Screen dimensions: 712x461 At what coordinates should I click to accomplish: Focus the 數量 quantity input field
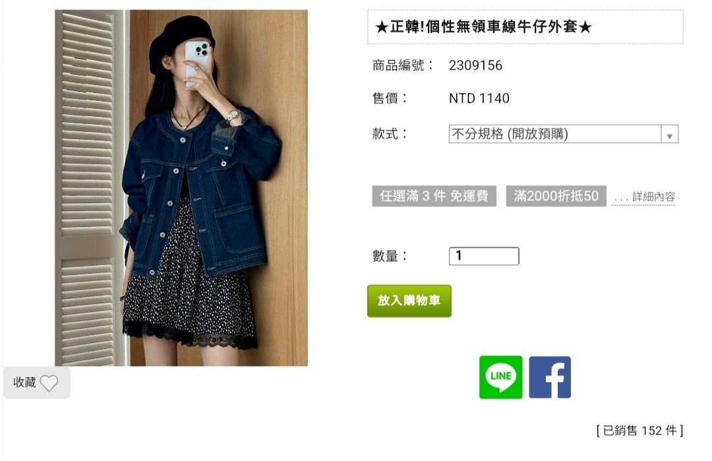coord(484,256)
